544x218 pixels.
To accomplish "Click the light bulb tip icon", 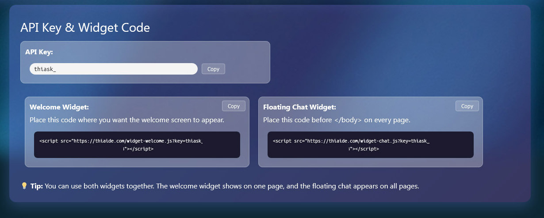I will tap(24, 186).
